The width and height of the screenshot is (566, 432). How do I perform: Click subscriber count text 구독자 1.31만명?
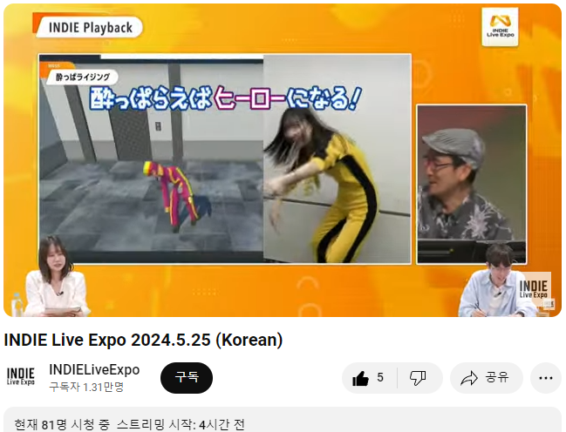[x=86, y=387]
